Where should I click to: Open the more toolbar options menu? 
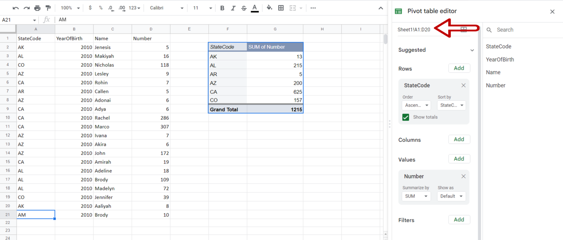(313, 7)
